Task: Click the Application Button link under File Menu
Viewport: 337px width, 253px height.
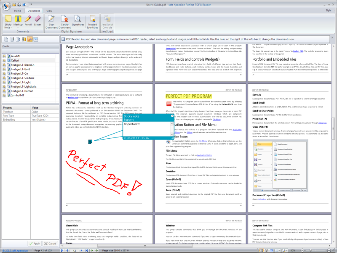Action: pyautogui.click(x=204, y=155)
